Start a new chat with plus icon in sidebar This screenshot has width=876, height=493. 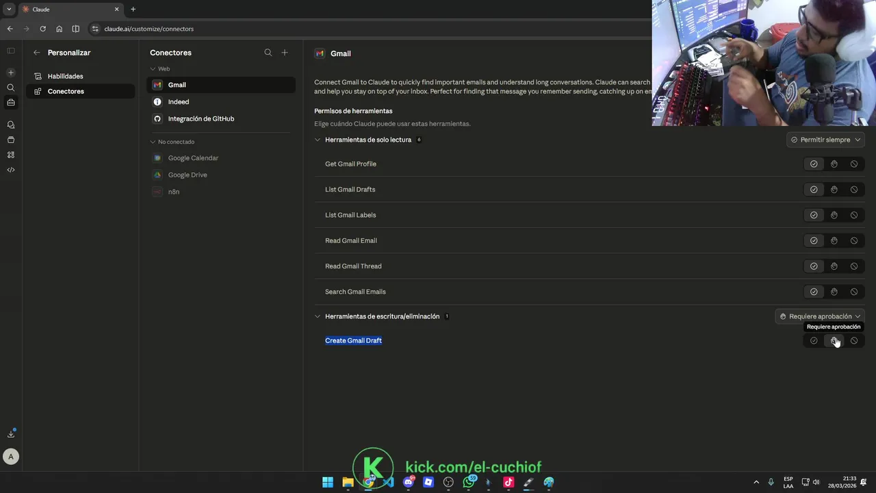point(10,73)
